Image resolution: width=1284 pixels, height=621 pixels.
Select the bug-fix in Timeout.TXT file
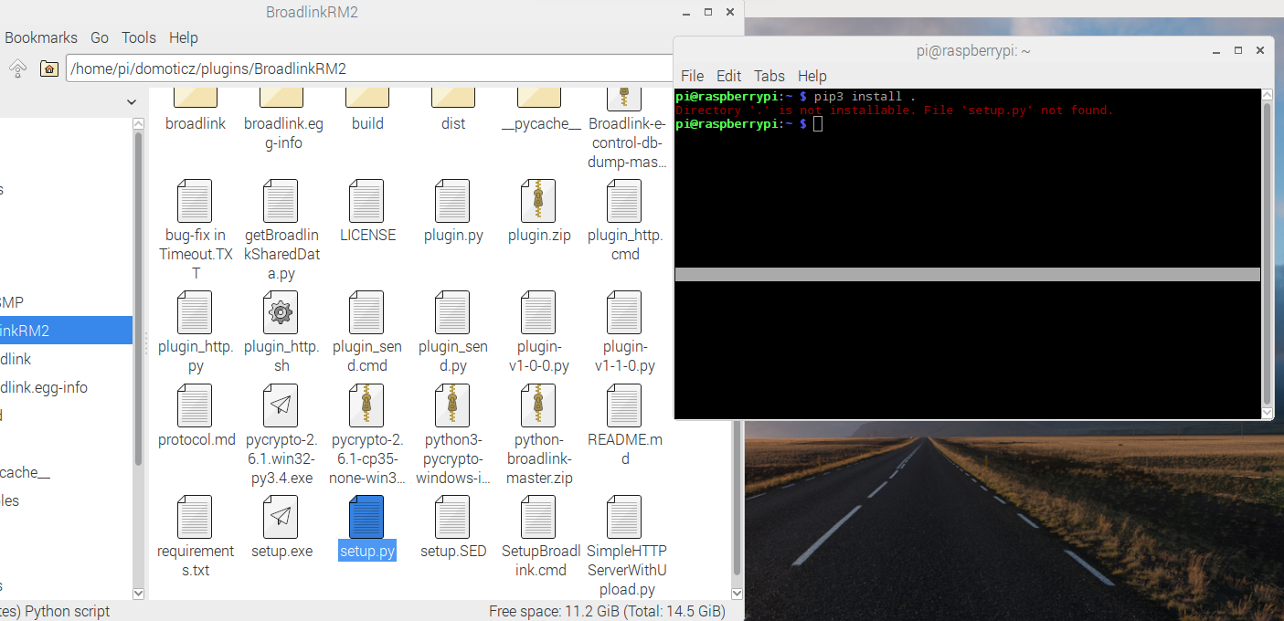[x=195, y=230]
